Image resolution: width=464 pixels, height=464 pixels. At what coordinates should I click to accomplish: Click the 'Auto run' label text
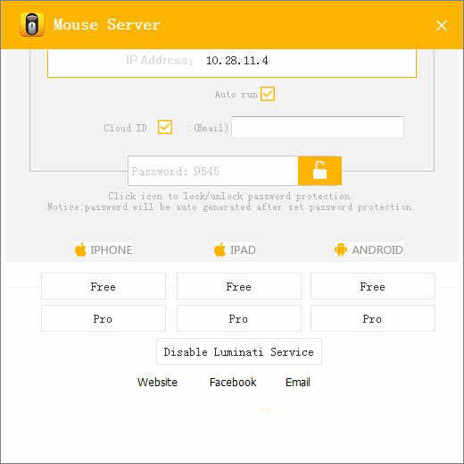[236, 95]
